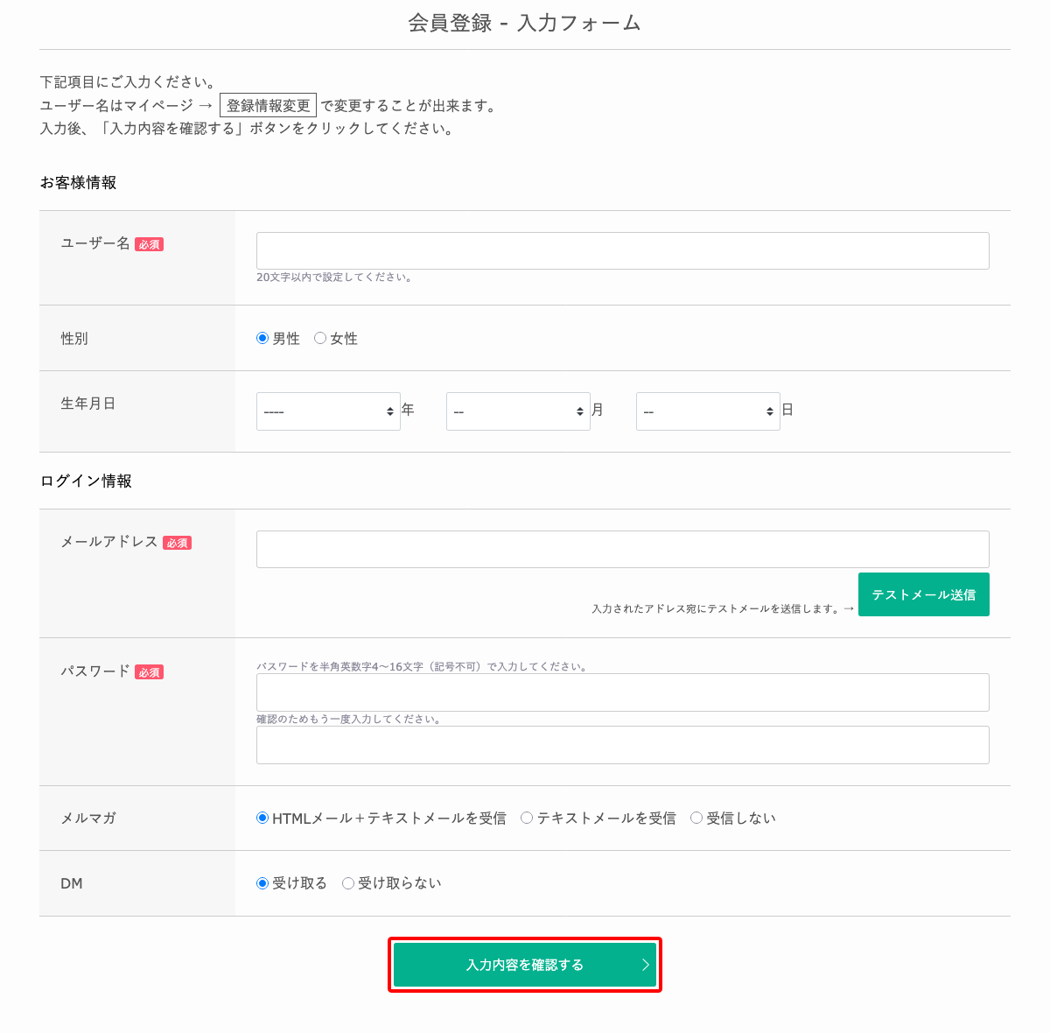The image size is (1050, 1033).
Task: Click the ユーザー名 text input field
Action: tap(622, 250)
